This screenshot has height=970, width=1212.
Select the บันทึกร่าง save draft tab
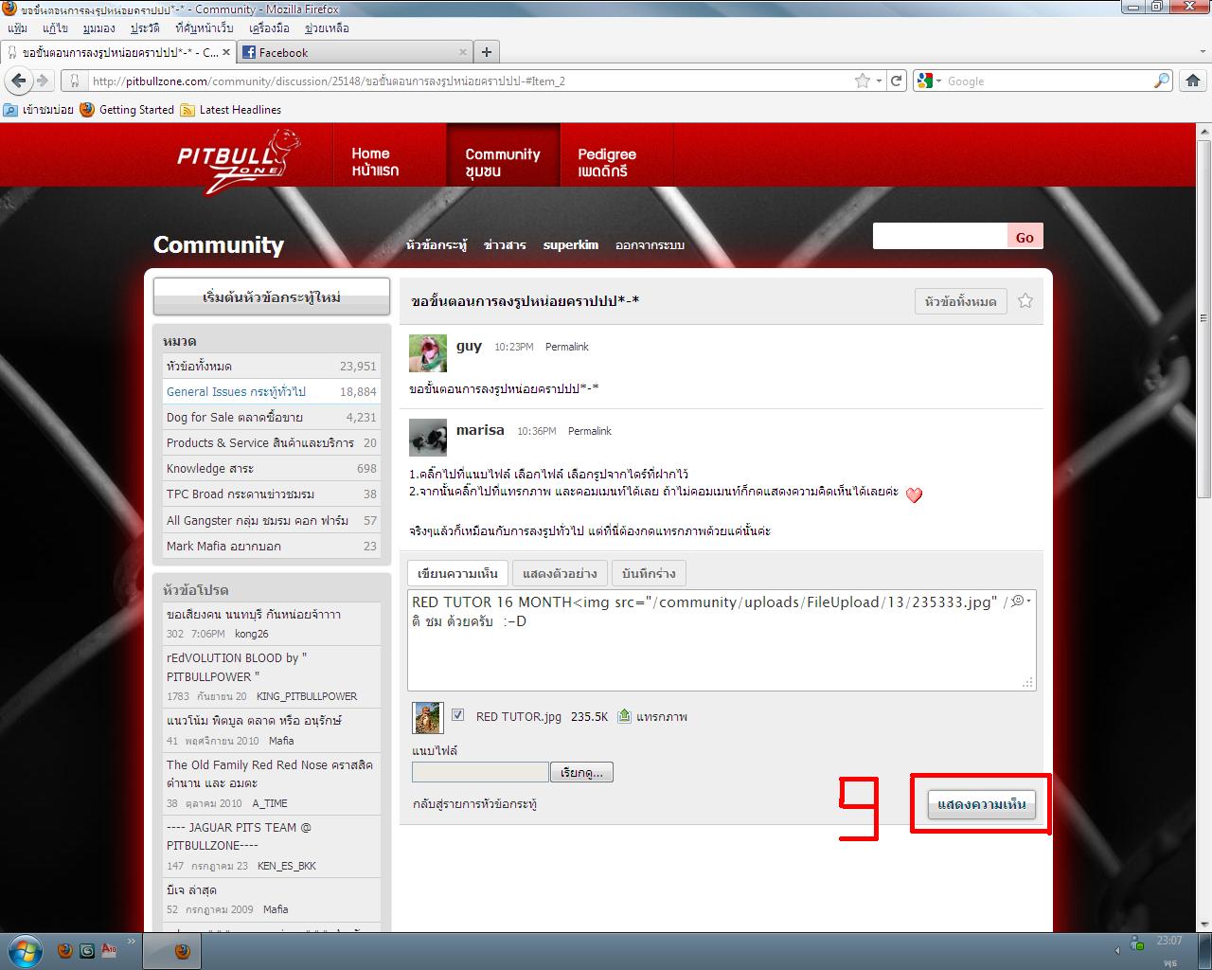(x=649, y=573)
